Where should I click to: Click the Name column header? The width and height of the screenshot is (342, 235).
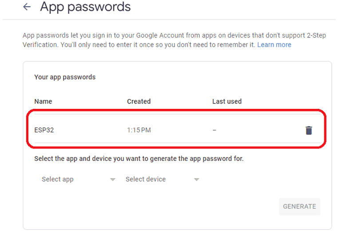click(43, 101)
